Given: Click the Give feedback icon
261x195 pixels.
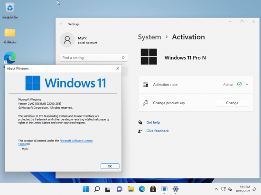Looking at the screenshot, I should [140, 131].
